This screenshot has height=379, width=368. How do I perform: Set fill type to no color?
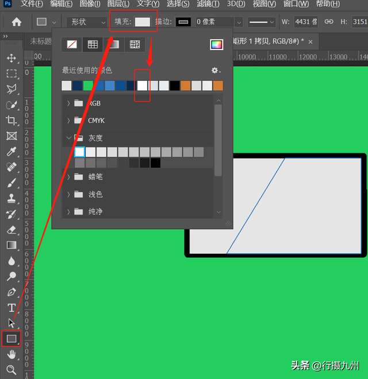point(72,44)
